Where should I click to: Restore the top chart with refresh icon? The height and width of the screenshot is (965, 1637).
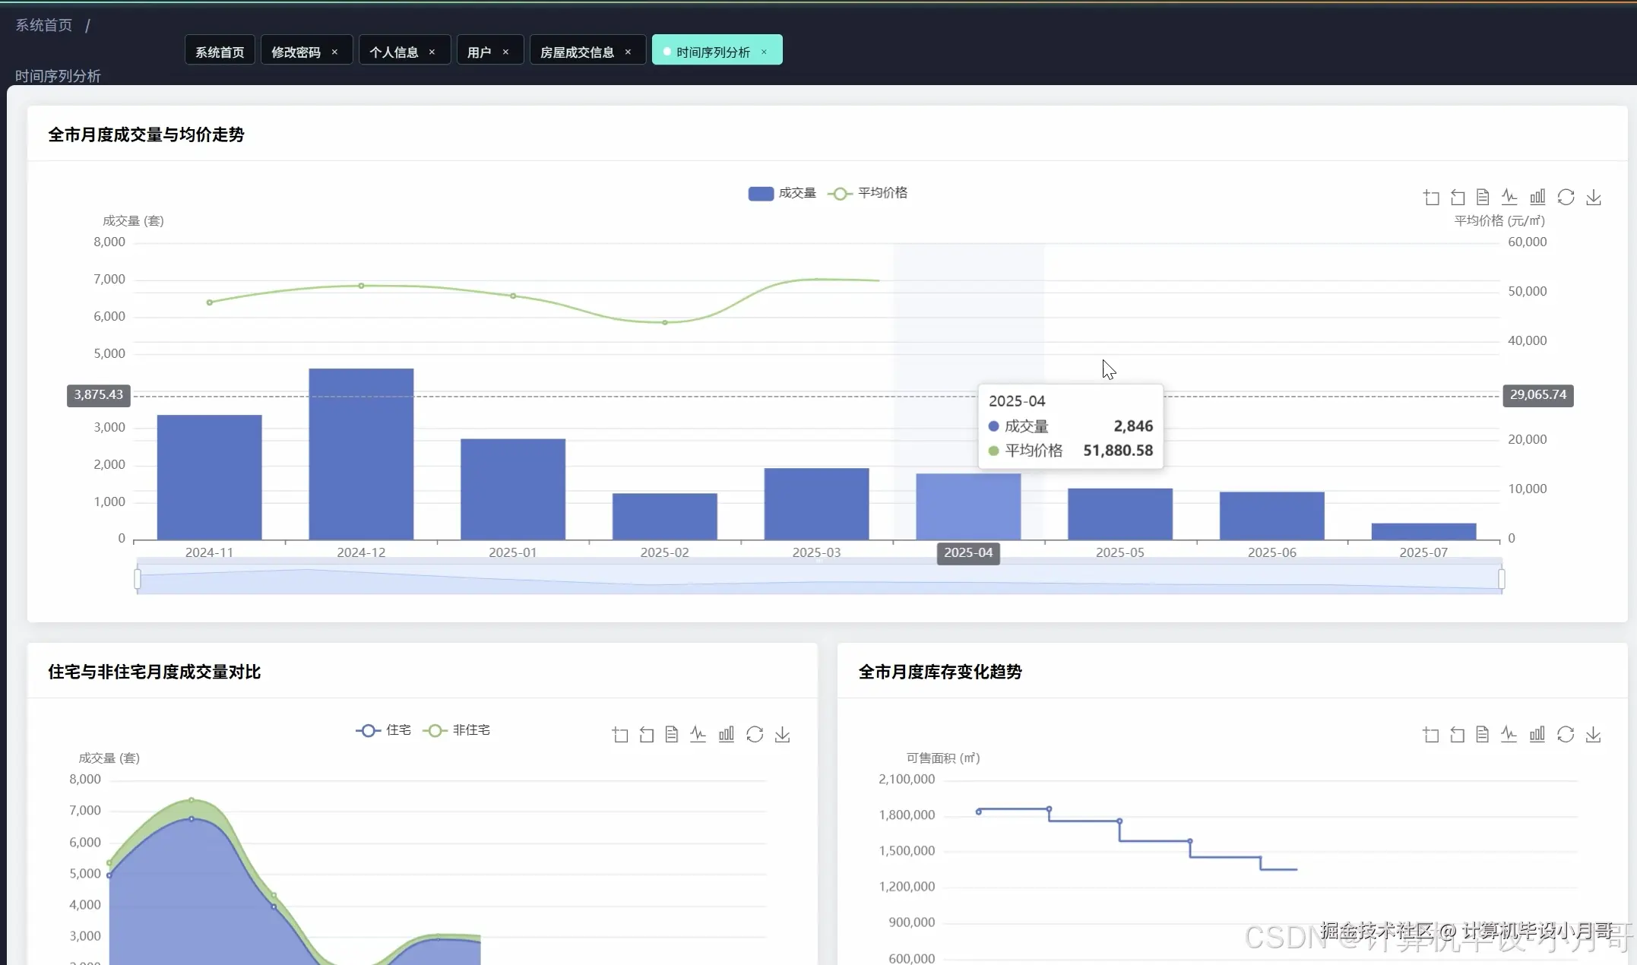point(1566,198)
